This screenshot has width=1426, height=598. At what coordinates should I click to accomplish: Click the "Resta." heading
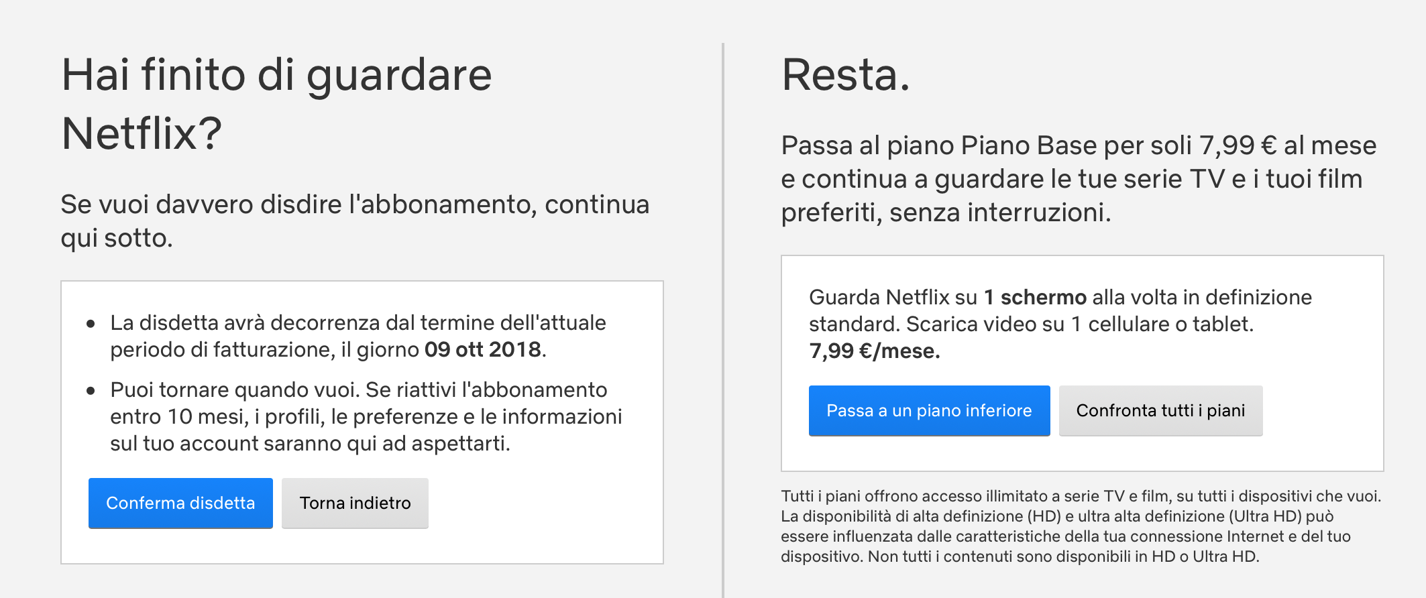[846, 74]
